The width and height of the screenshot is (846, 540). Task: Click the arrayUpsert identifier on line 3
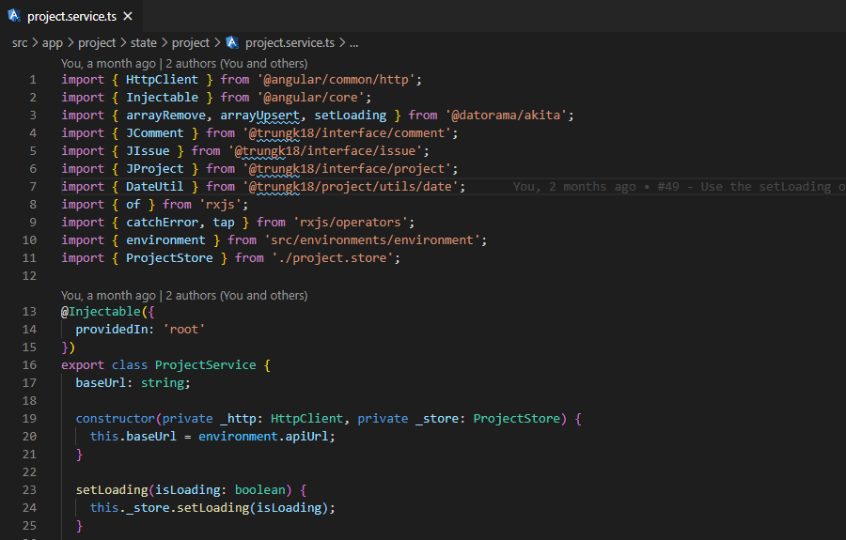point(259,115)
